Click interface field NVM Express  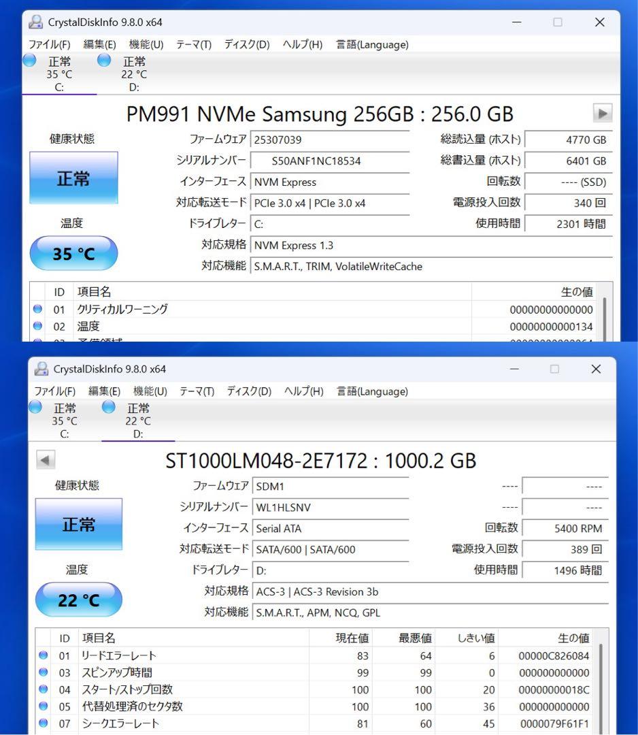click(330, 182)
